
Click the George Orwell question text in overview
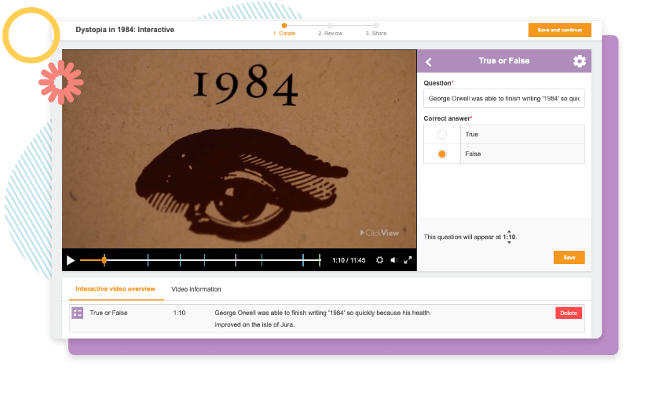tap(322, 319)
